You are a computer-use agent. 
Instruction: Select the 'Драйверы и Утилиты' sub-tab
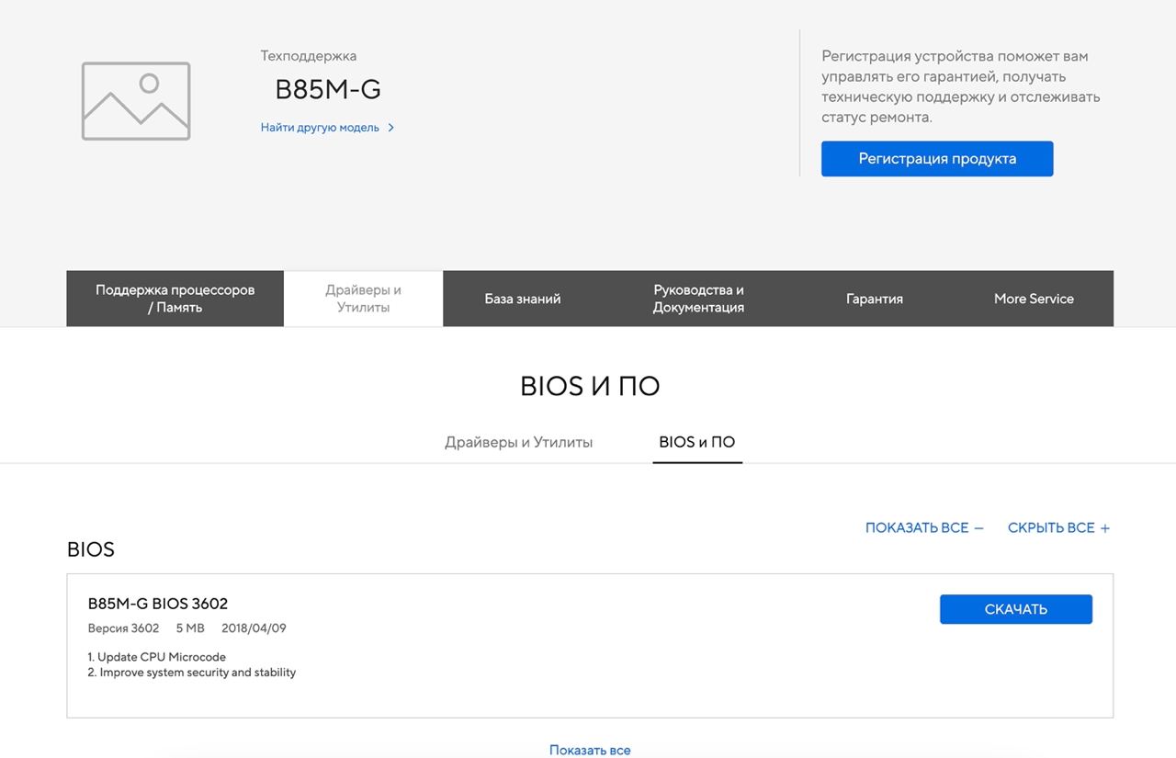click(x=519, y=442)
